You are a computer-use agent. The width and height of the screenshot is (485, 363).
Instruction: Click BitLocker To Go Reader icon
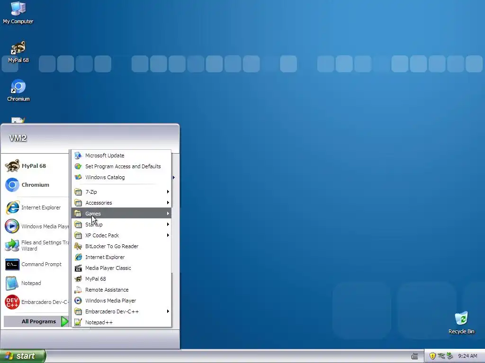[78, 246]
